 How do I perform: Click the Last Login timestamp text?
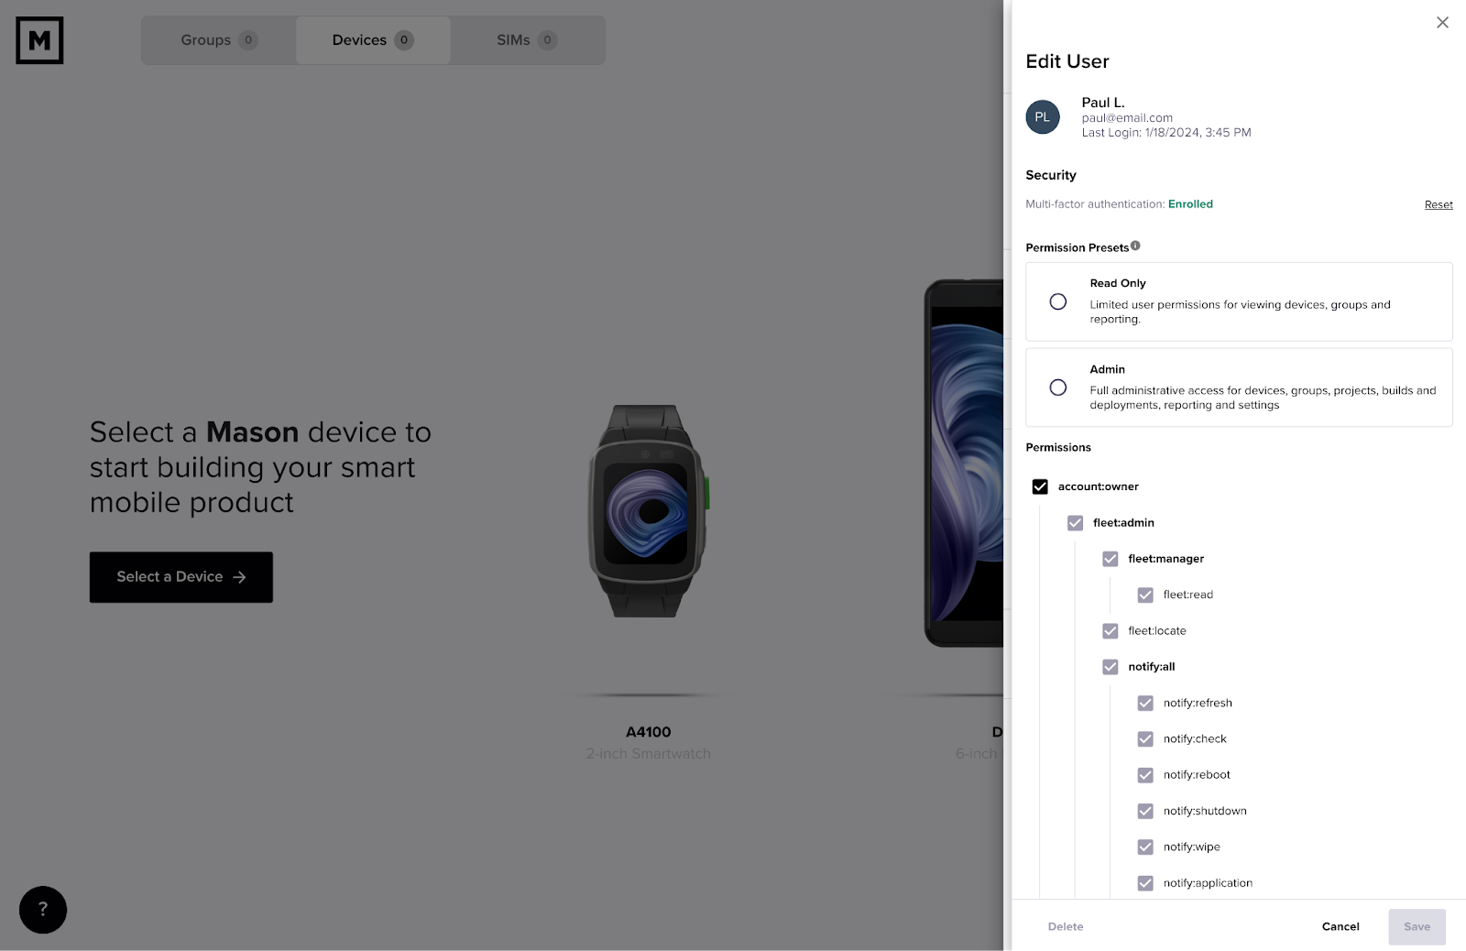tap(1166, 133)
